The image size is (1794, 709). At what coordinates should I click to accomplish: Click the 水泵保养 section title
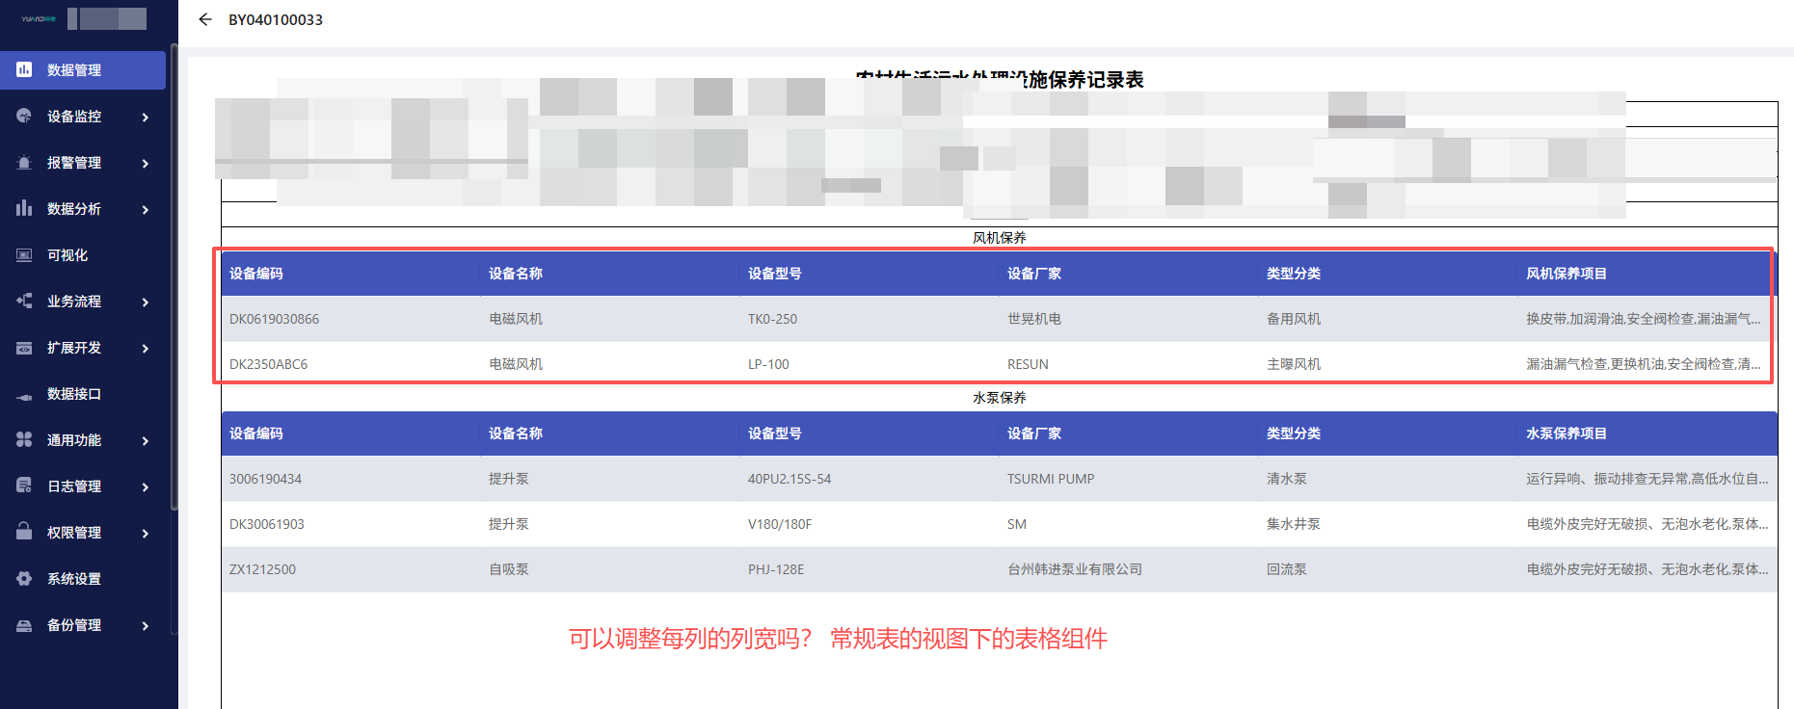coord(999,398)
